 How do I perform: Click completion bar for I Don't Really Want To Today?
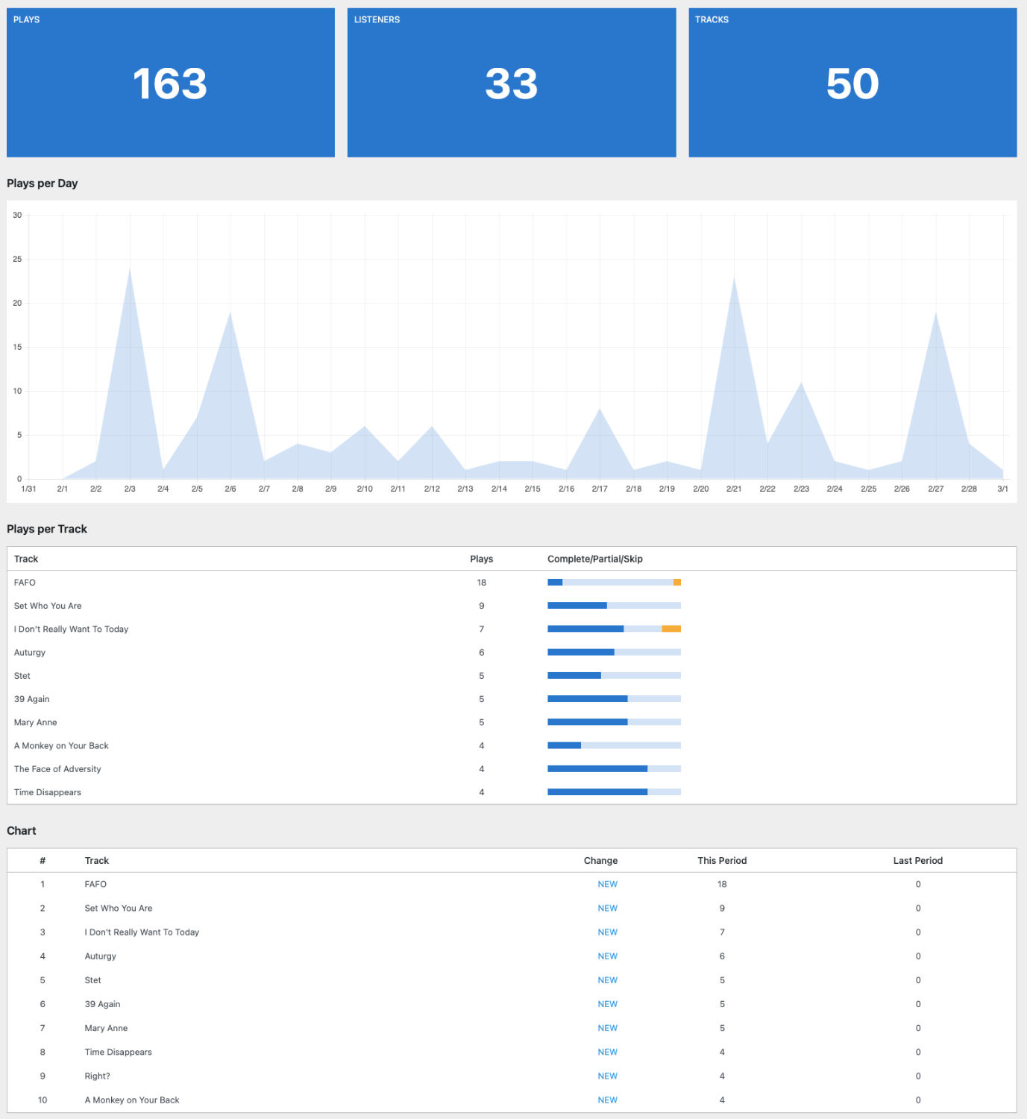(614, 629)
